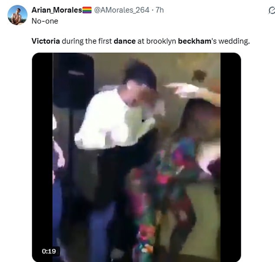Play the embedded dance video
275x262 pixels.
136,157
